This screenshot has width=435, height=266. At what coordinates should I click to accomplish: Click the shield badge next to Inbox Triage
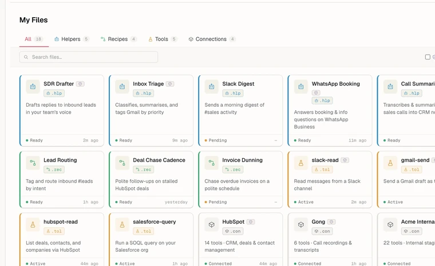click(170, 84)
